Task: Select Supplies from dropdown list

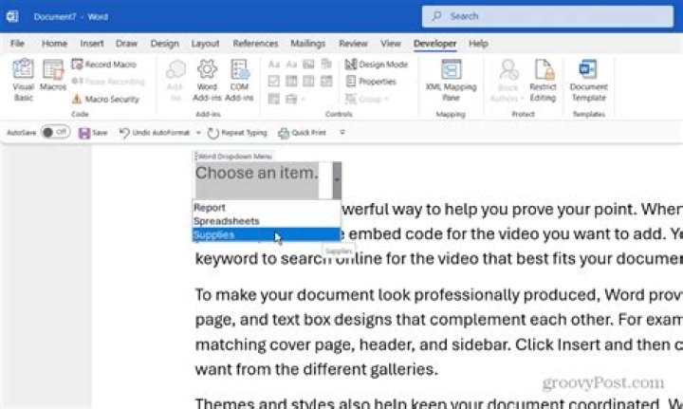Action: [267, 234]
